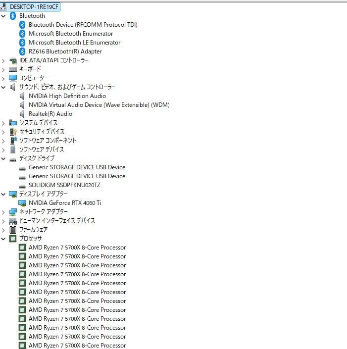The image size is (347, 349).
Task: Click the speaker icon beside サウンド、ビデオ、およびゲーム コントローラー
Action: (x=13, y=87)
